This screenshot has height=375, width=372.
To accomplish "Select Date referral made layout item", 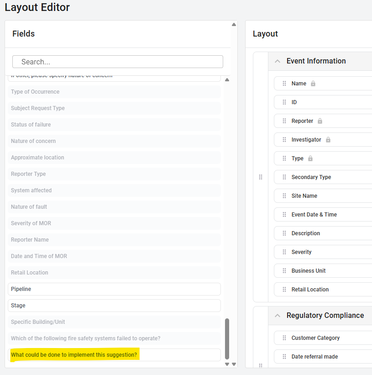I will pos(314,357).
